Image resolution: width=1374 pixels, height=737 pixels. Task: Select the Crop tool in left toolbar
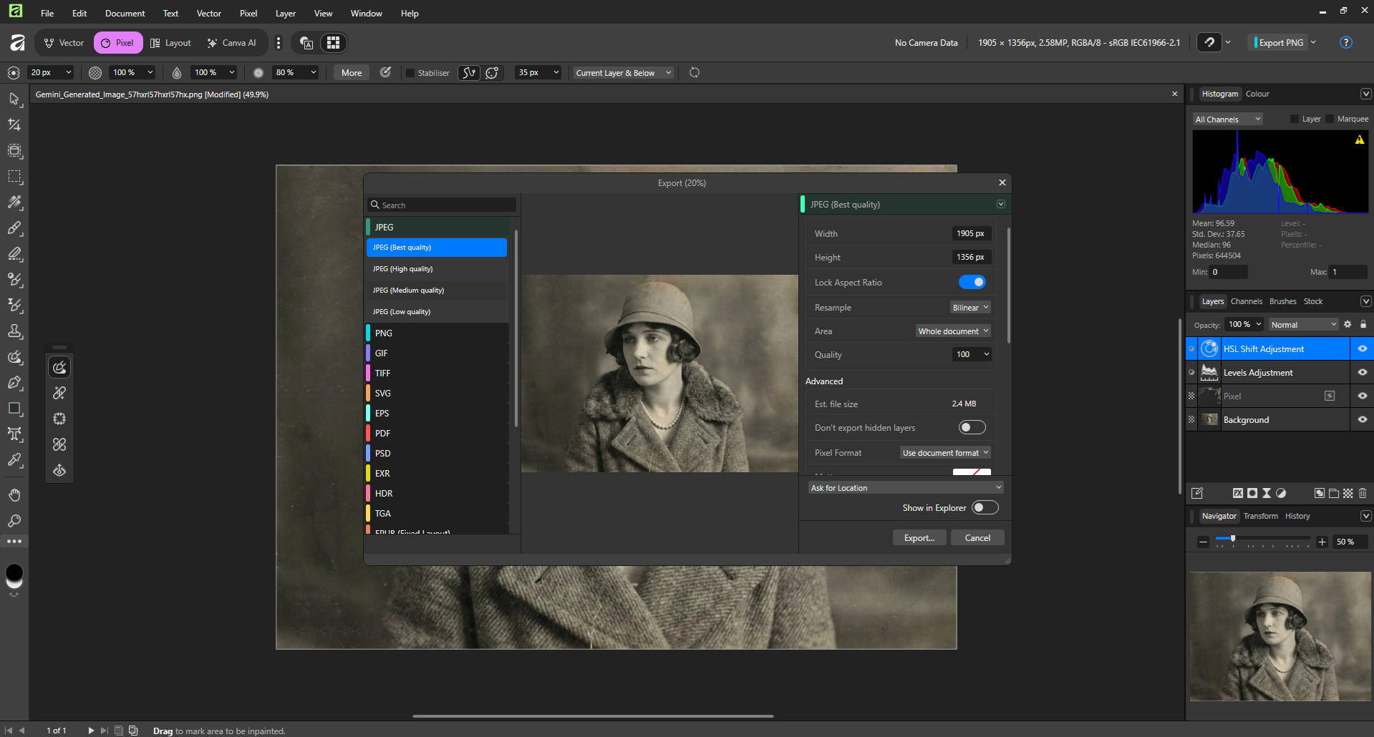pos(14,125)
